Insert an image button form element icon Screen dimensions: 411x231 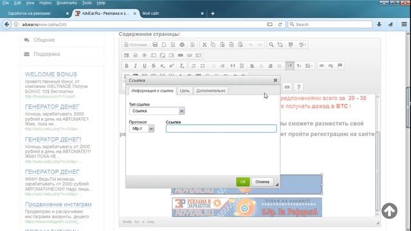click(189, 55)
